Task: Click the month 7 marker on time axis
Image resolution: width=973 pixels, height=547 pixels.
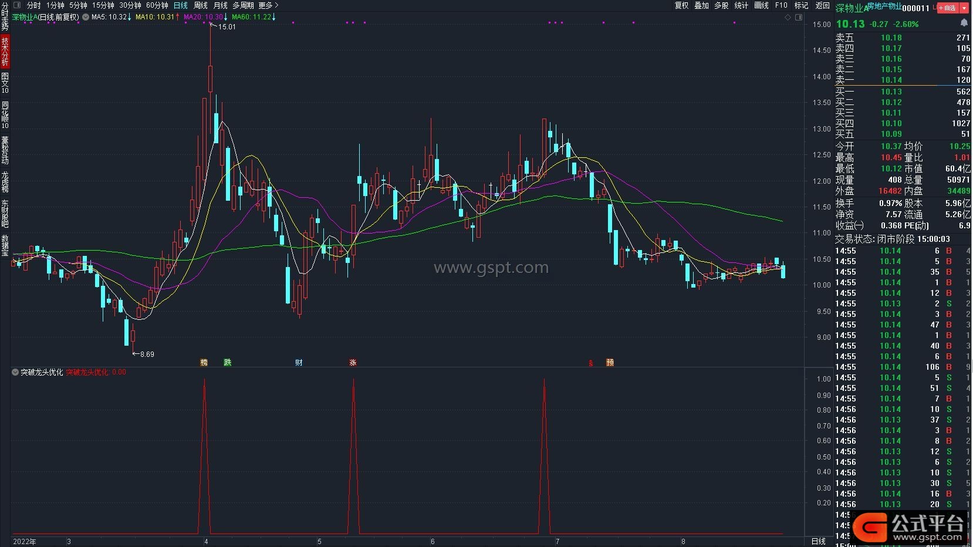Action: (x=558, y=541)
